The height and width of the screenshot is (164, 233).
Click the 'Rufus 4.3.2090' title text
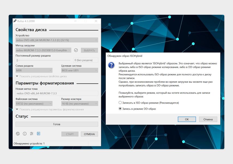(26, 21)
